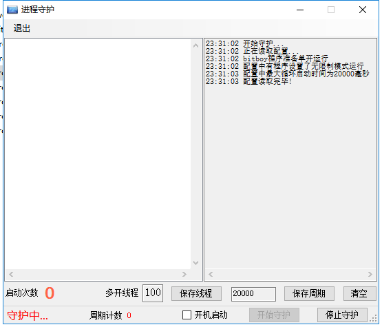Focus the 多开线程 input showing 100
Screen dimensions: 382x327
point(153,293)
